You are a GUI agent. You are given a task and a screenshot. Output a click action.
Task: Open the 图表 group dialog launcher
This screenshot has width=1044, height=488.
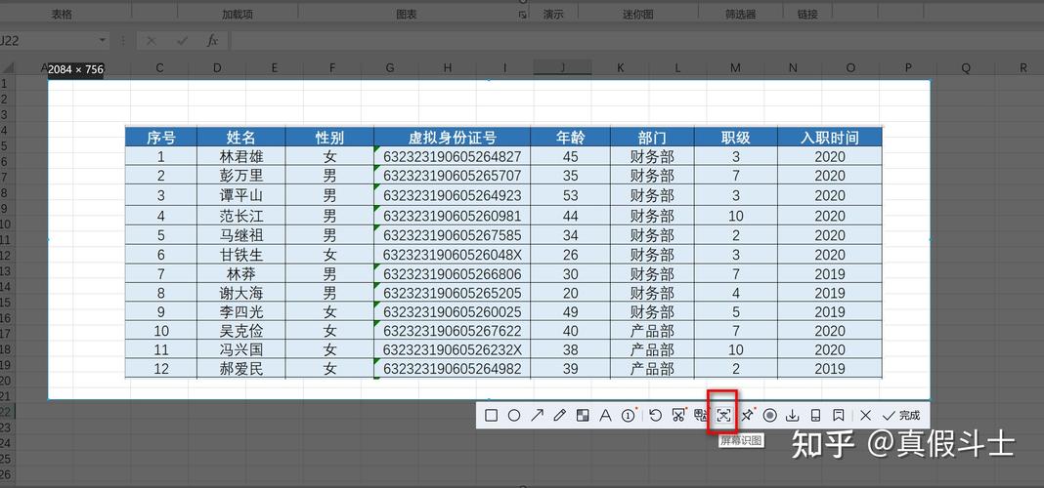tap(523, 14)
